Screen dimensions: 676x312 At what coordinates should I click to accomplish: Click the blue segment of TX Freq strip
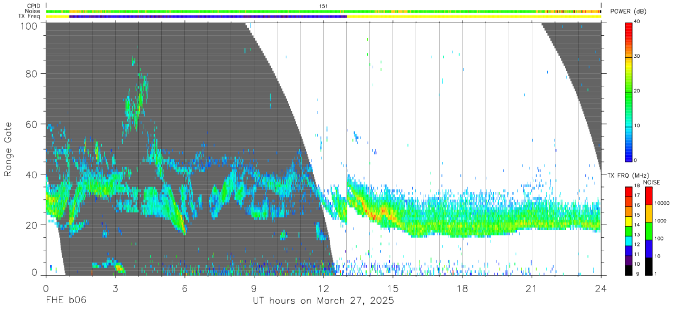point(208,17)
